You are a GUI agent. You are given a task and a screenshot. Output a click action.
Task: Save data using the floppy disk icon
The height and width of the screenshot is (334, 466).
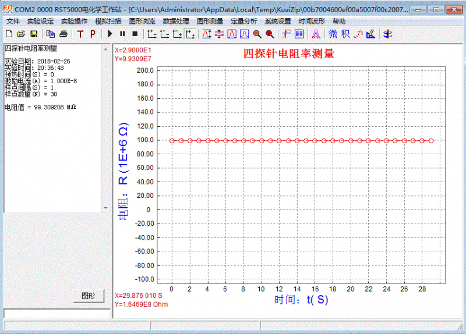[x=34, y=34]
